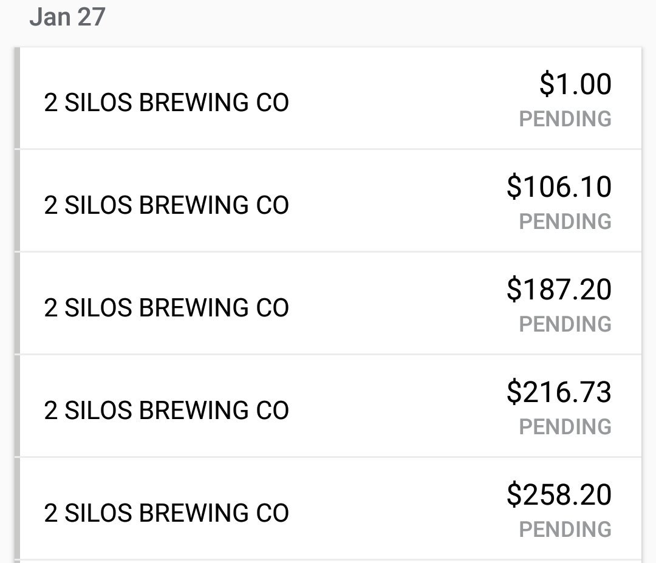Click merchant name on the $258.20 row
The height and width of the screenshot is (563, 656).
click(x=166, y=513)
